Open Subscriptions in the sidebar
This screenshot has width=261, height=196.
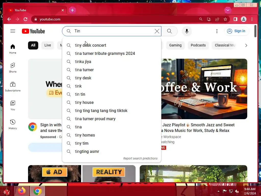pos(13,87)
